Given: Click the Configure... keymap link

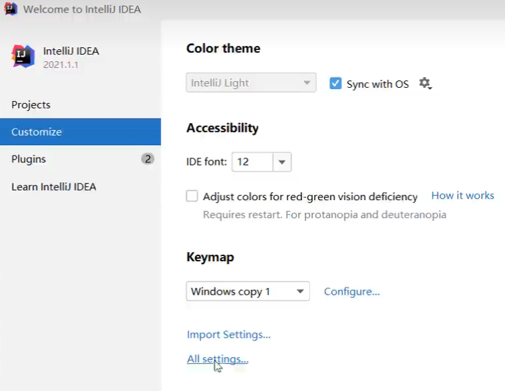Looking at the screenshot, I should pos(352,291).
